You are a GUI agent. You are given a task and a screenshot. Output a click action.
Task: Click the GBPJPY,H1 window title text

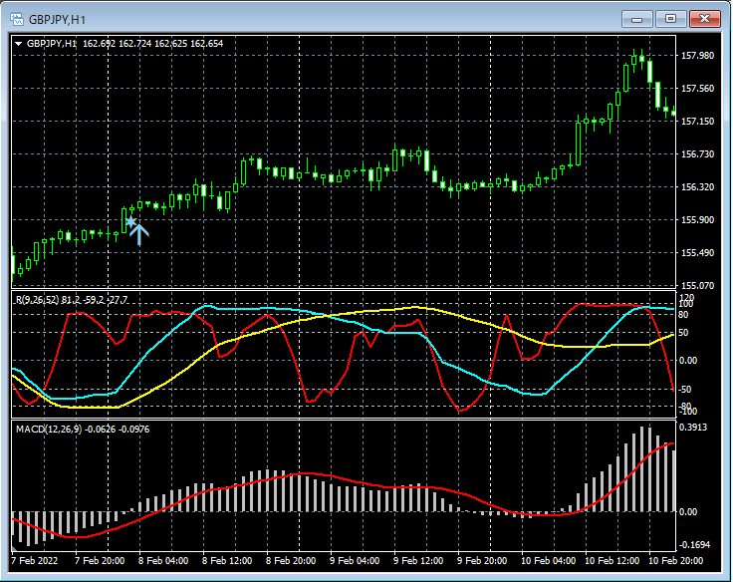coord(57,20)
